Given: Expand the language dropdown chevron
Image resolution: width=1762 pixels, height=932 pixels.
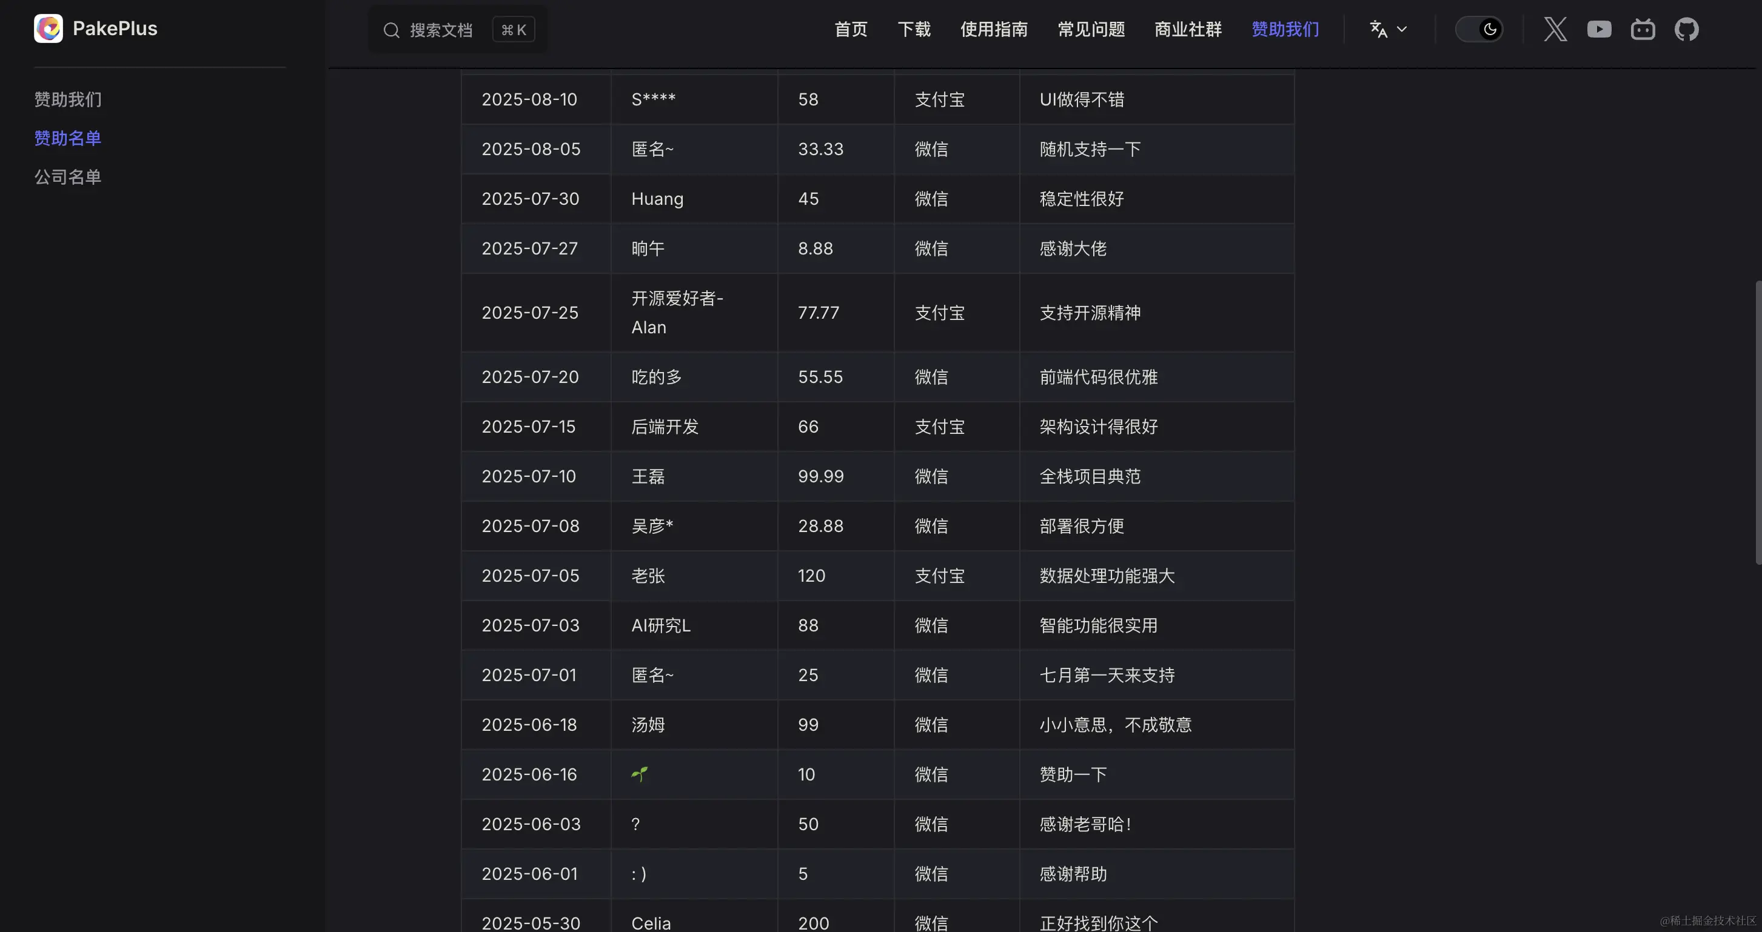Looking at the screenshot, I should point(1401,30).
